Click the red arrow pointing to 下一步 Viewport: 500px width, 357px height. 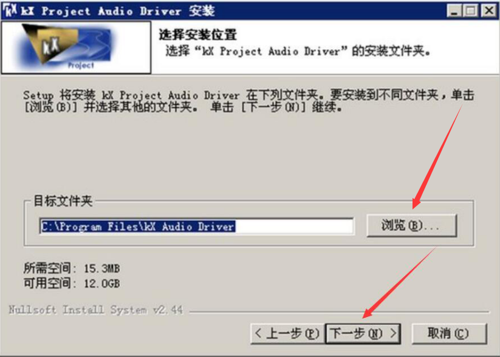(399, 282)
